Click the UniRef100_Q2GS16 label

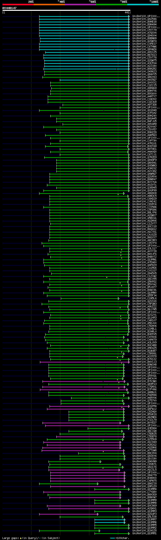coord(144,301)
